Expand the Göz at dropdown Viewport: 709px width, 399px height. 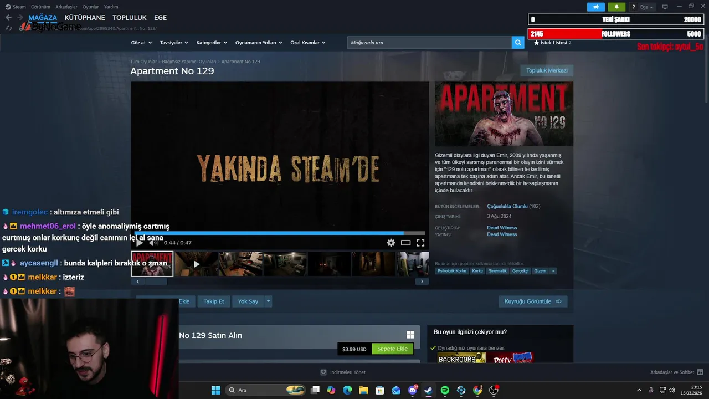[x=141, y=43]
